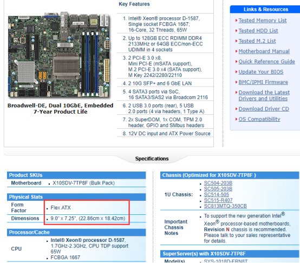Click the 'Dimensions' row label
Image resolution: width=300 pixels, height=263 pixels.
pyautogui.click(x=25, y=219)
